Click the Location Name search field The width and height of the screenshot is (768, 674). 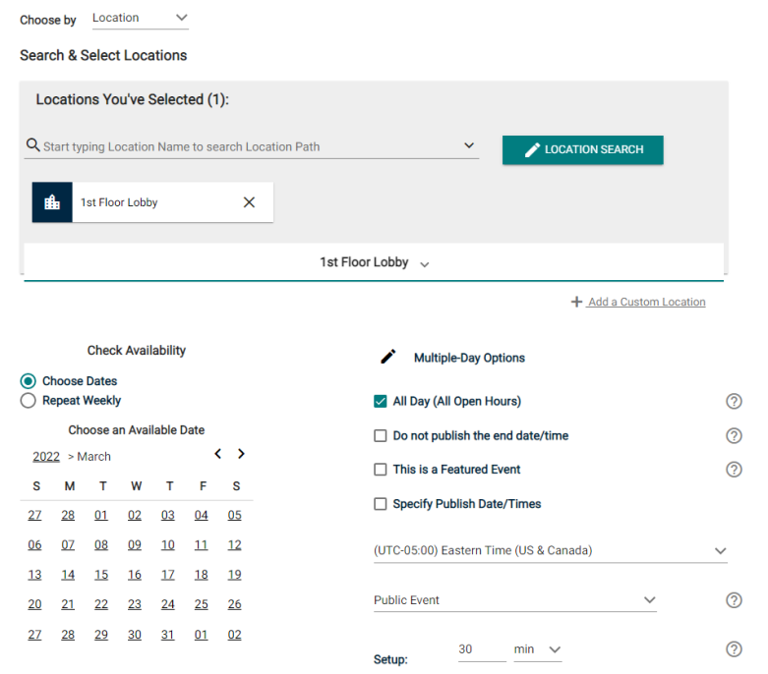[x=246, y=146]
